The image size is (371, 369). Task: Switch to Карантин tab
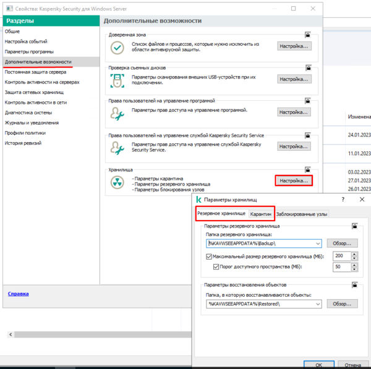[260, 214]
